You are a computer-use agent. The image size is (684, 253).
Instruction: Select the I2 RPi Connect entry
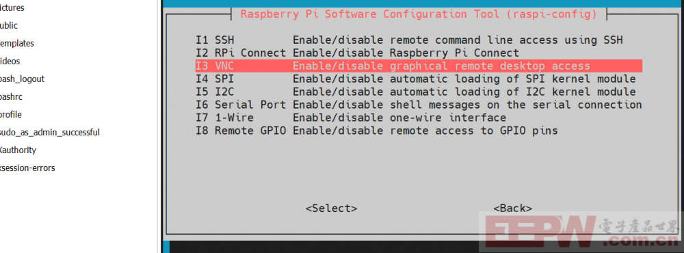(x=357, y=53)
